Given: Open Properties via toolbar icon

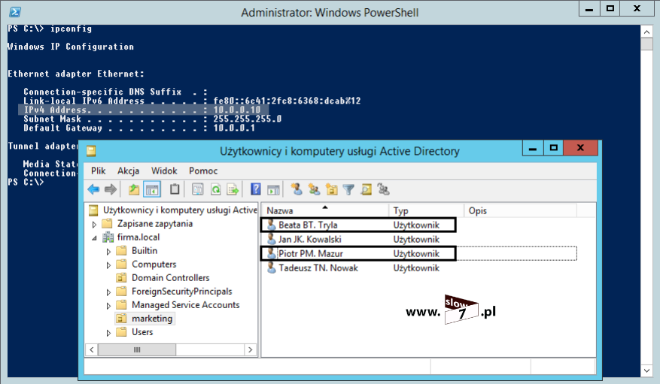Looking at the screenshot, I should point(197,189).
